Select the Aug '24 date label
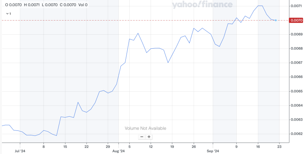Image resolution: width=305 pixels, height=154 pixels. 119,151
